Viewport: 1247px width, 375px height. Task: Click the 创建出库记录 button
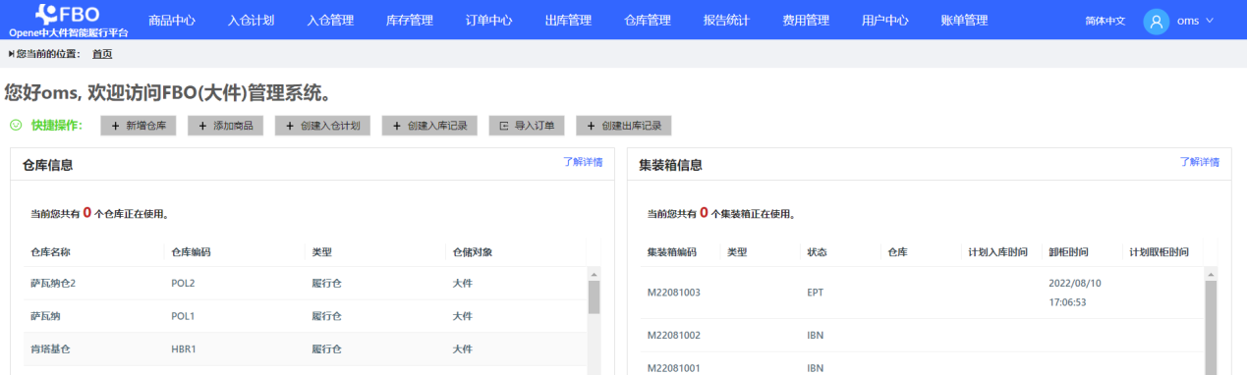pos(624,126)
